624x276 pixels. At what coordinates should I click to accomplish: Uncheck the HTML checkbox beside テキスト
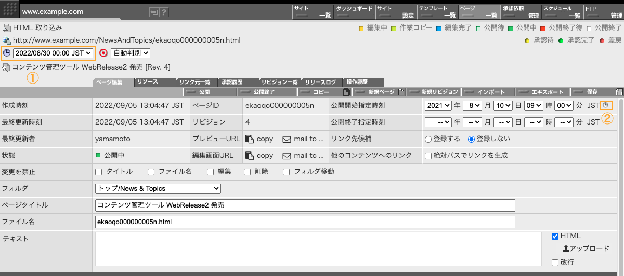(555, 236)
